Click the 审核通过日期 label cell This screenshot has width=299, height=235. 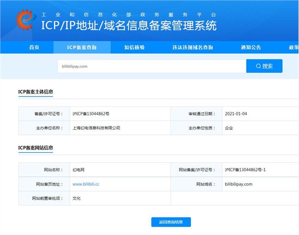click(x=196, y=114)
